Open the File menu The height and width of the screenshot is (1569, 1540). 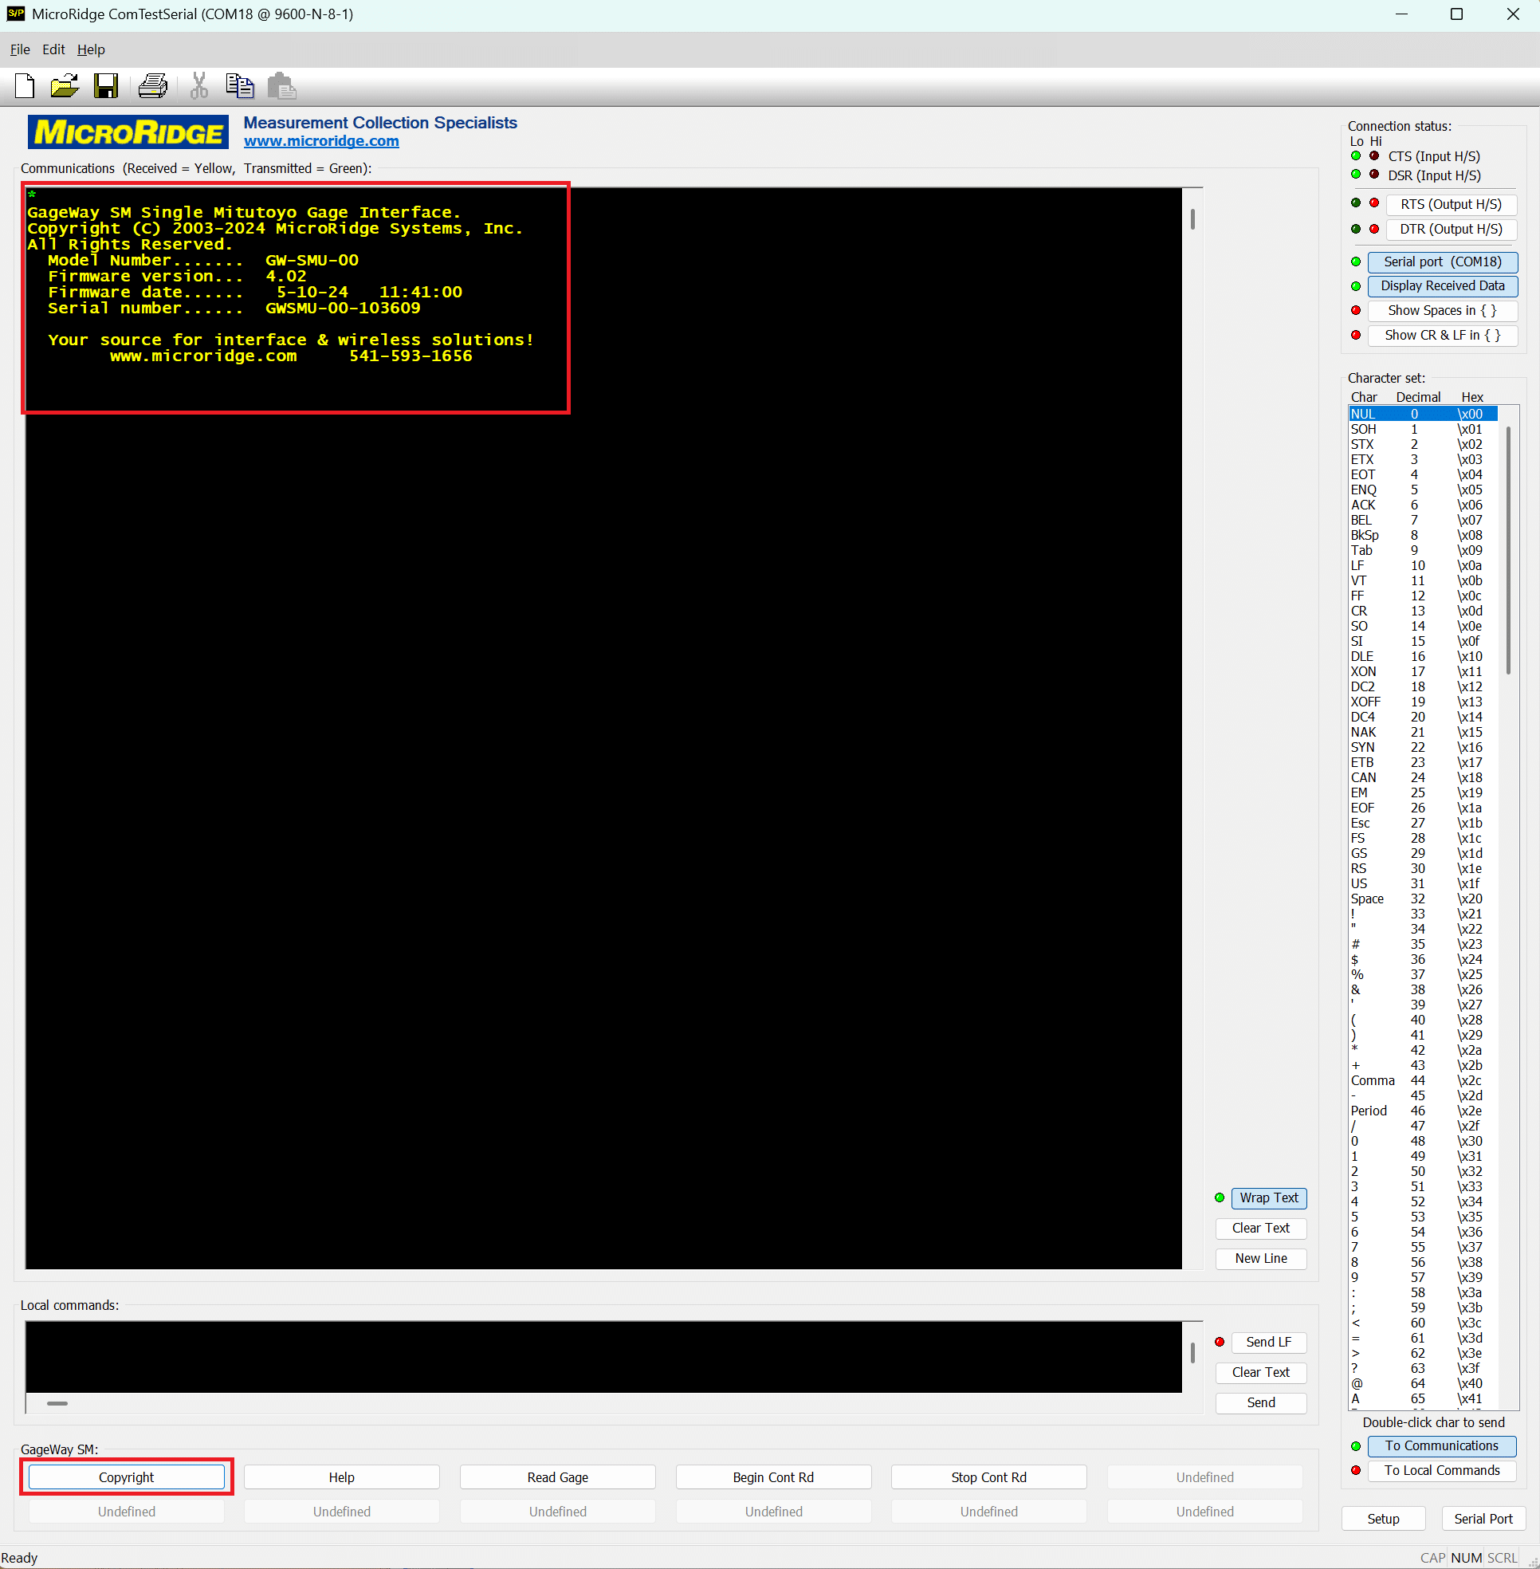coord(19,49)
